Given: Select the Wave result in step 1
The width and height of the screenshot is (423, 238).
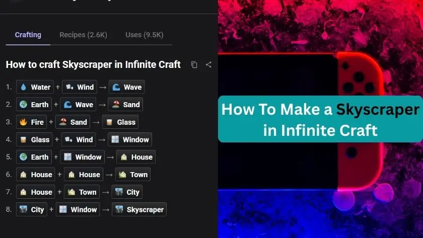Looking at the screenshot, I should click(127, 87).
